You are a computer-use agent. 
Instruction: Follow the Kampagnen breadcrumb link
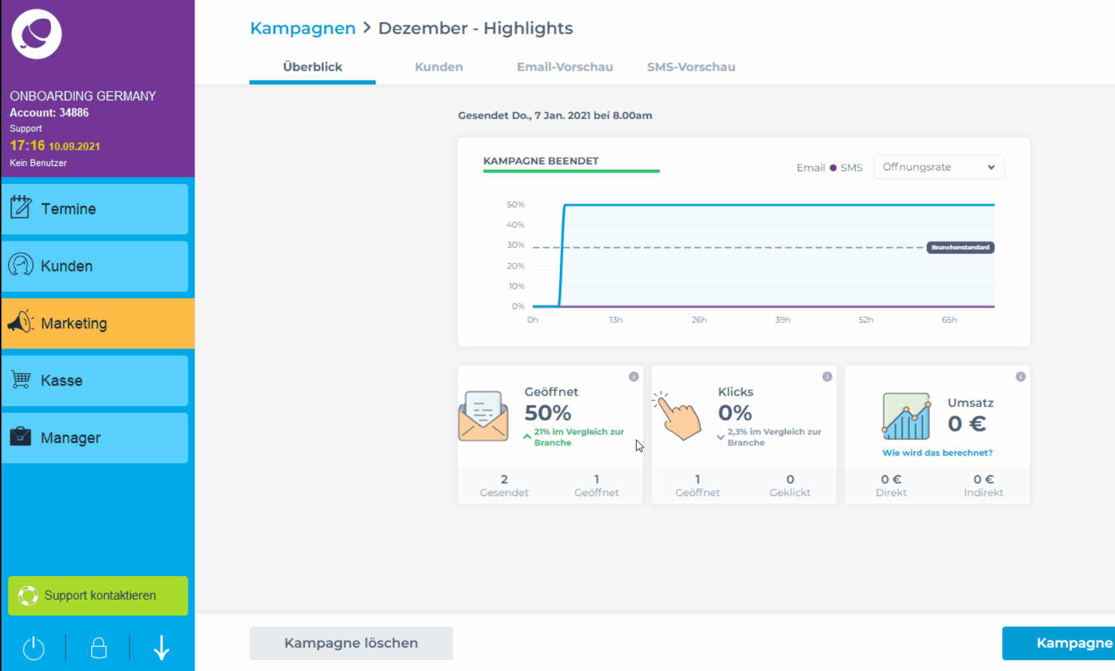[303, 28]
